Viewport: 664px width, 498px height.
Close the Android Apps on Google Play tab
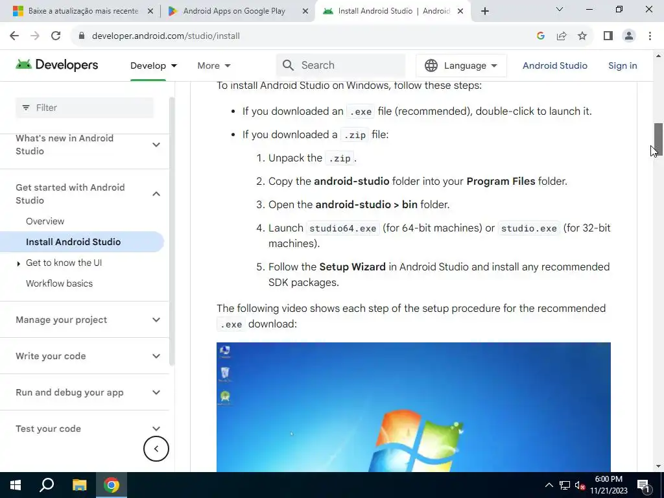tap(305, 12)
